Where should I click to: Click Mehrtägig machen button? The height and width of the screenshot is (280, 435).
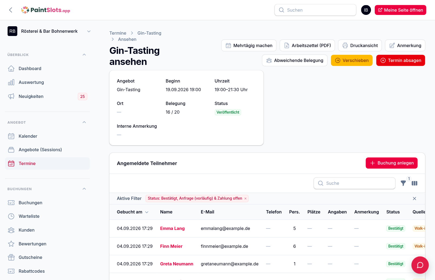pos(249,45)
